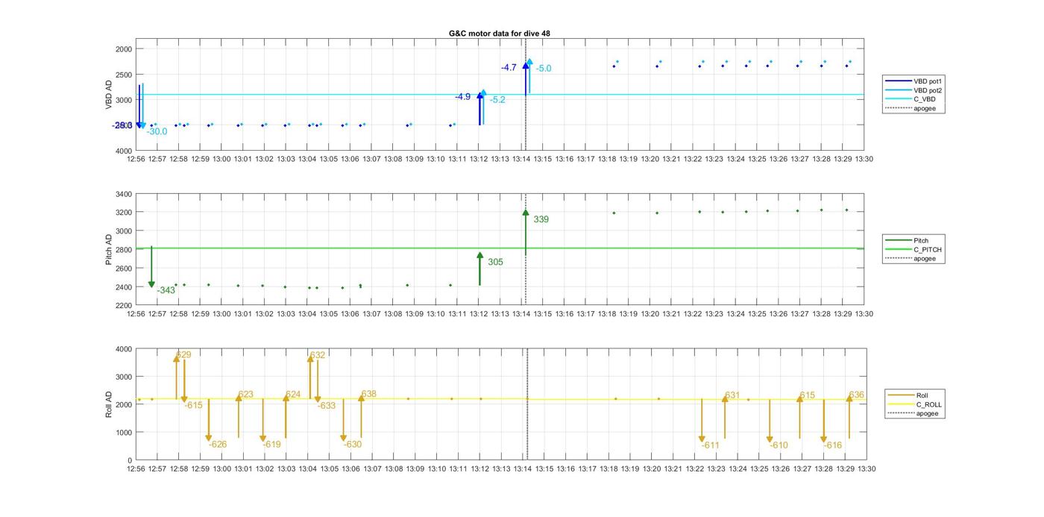Click the '-619' roll annotation

(272, 445)
